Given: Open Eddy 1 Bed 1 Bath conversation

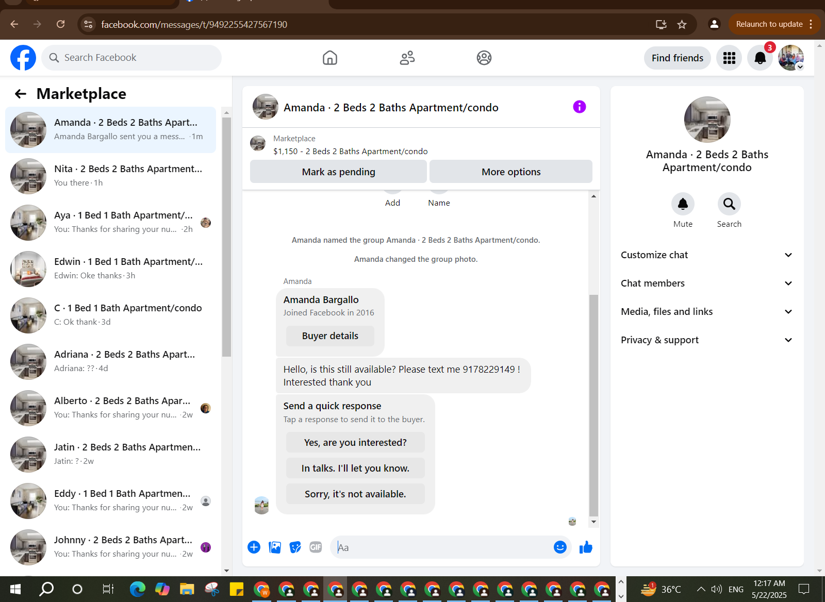Looking at the screenshot, I should click(x=110, y=501).
